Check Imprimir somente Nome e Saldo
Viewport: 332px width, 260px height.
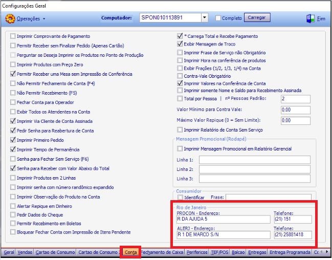(180, 91)
